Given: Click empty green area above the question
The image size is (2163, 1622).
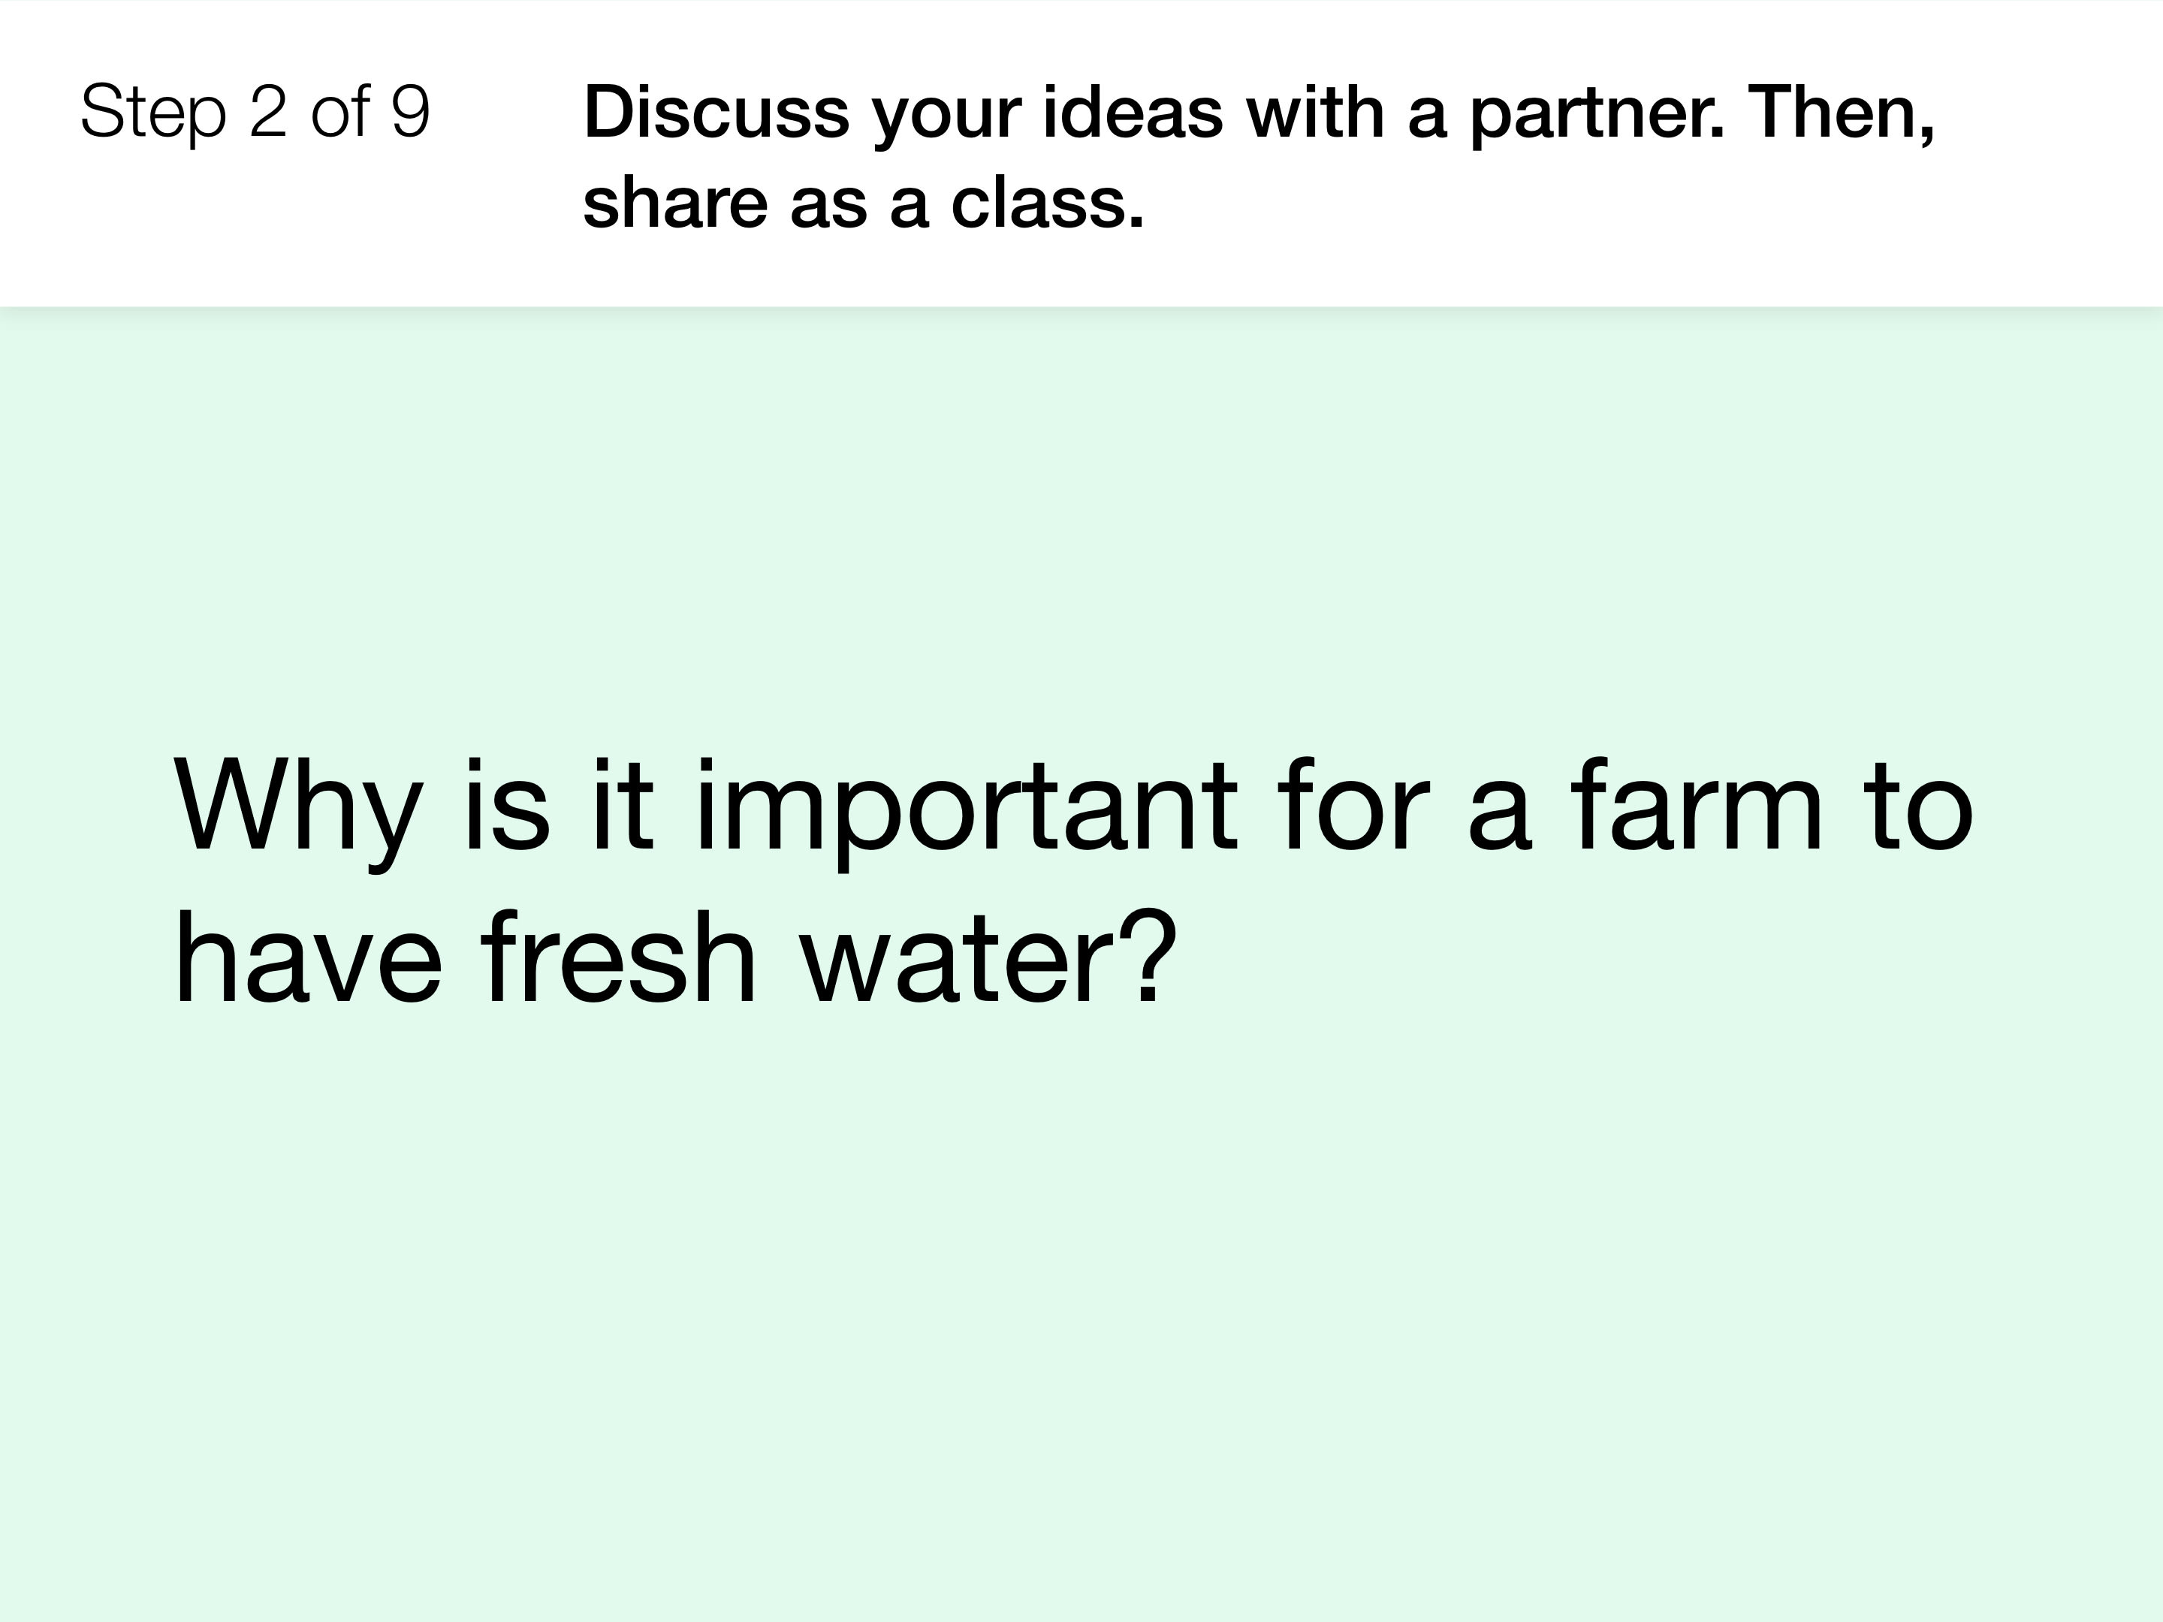Looking at the screenshot, I should click(1081, 528).
